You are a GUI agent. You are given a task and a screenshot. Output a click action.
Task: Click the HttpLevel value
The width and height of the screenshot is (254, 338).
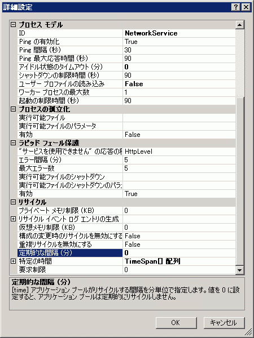(x=179, y=152)
